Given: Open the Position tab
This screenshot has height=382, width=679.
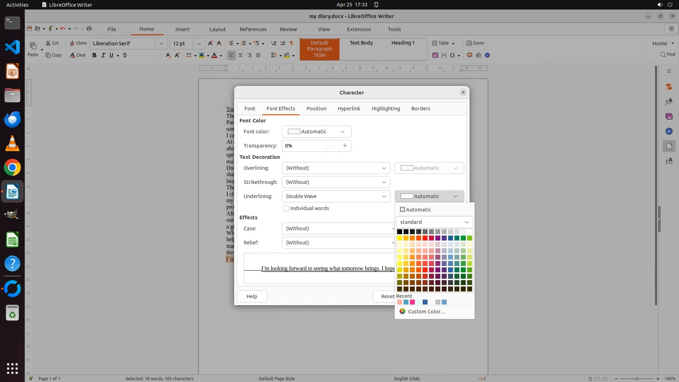Looking at the screenshot, I should click(316, 109).
